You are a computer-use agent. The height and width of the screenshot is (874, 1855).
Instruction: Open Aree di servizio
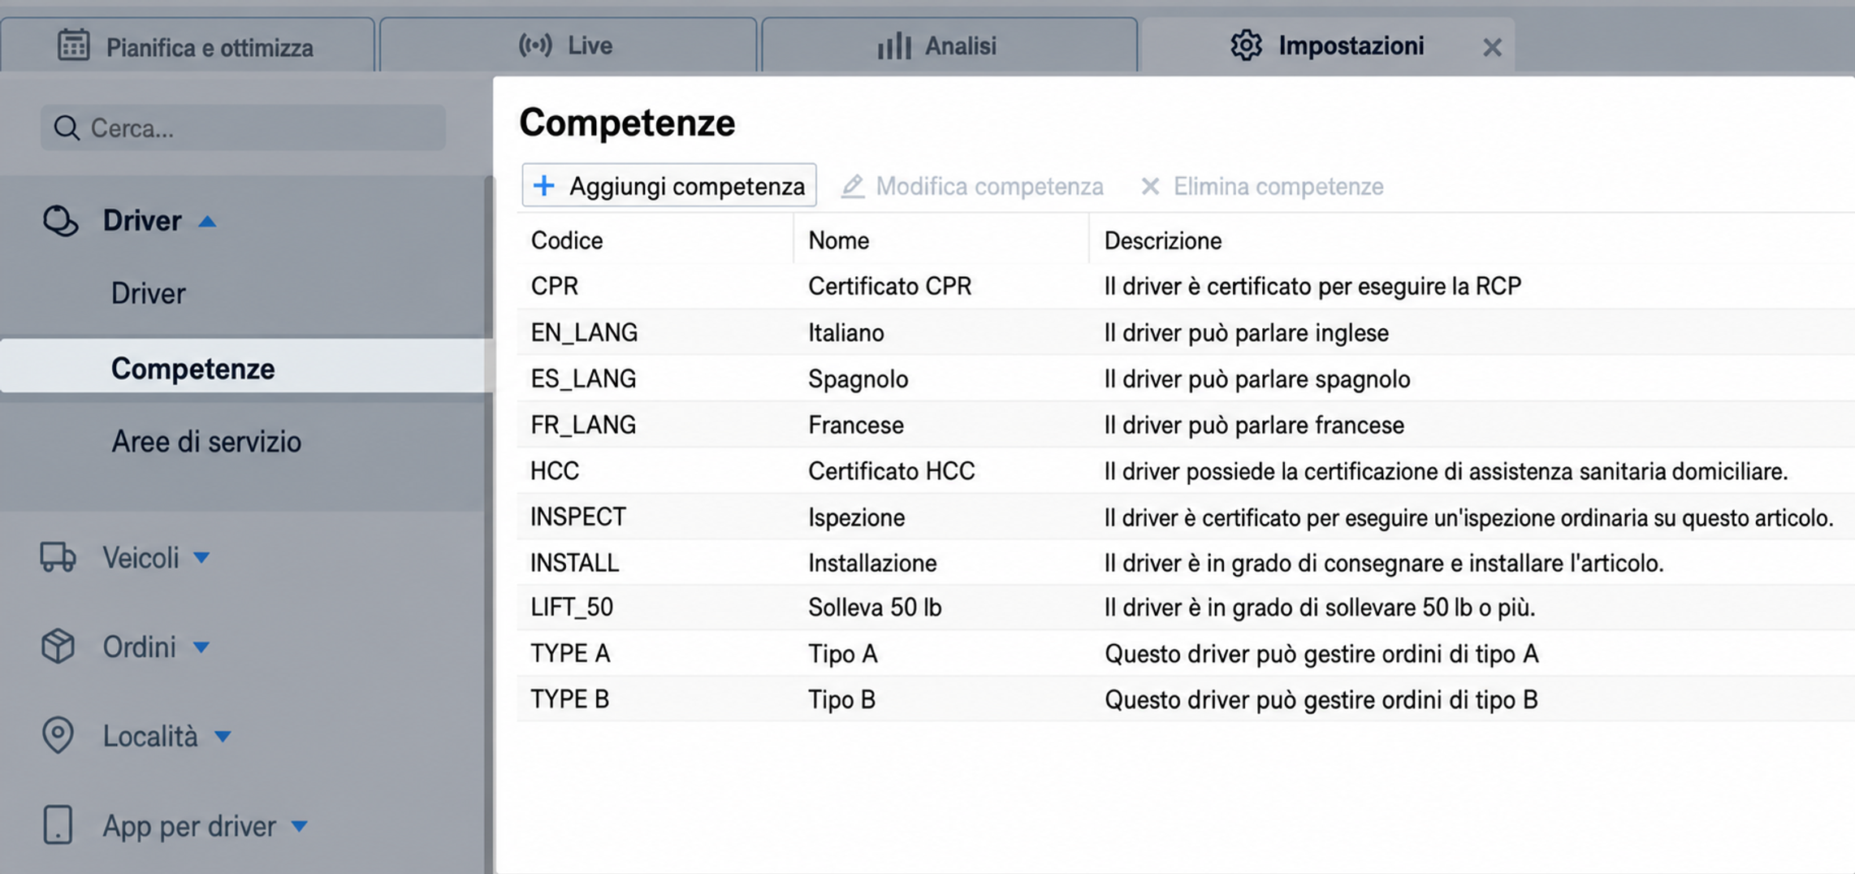(x=206, y=441)
